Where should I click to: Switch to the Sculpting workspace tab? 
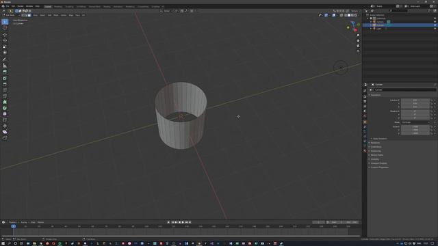(69, 6)
